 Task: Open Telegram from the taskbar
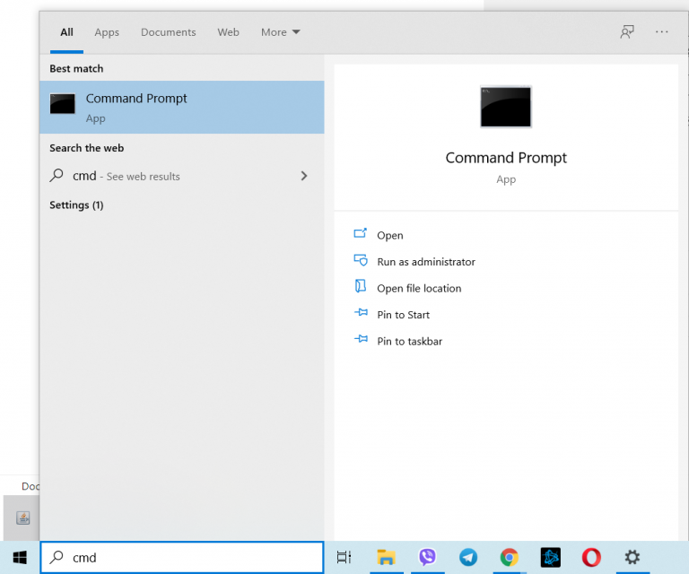pyautogui.click(x=468, y=557)
